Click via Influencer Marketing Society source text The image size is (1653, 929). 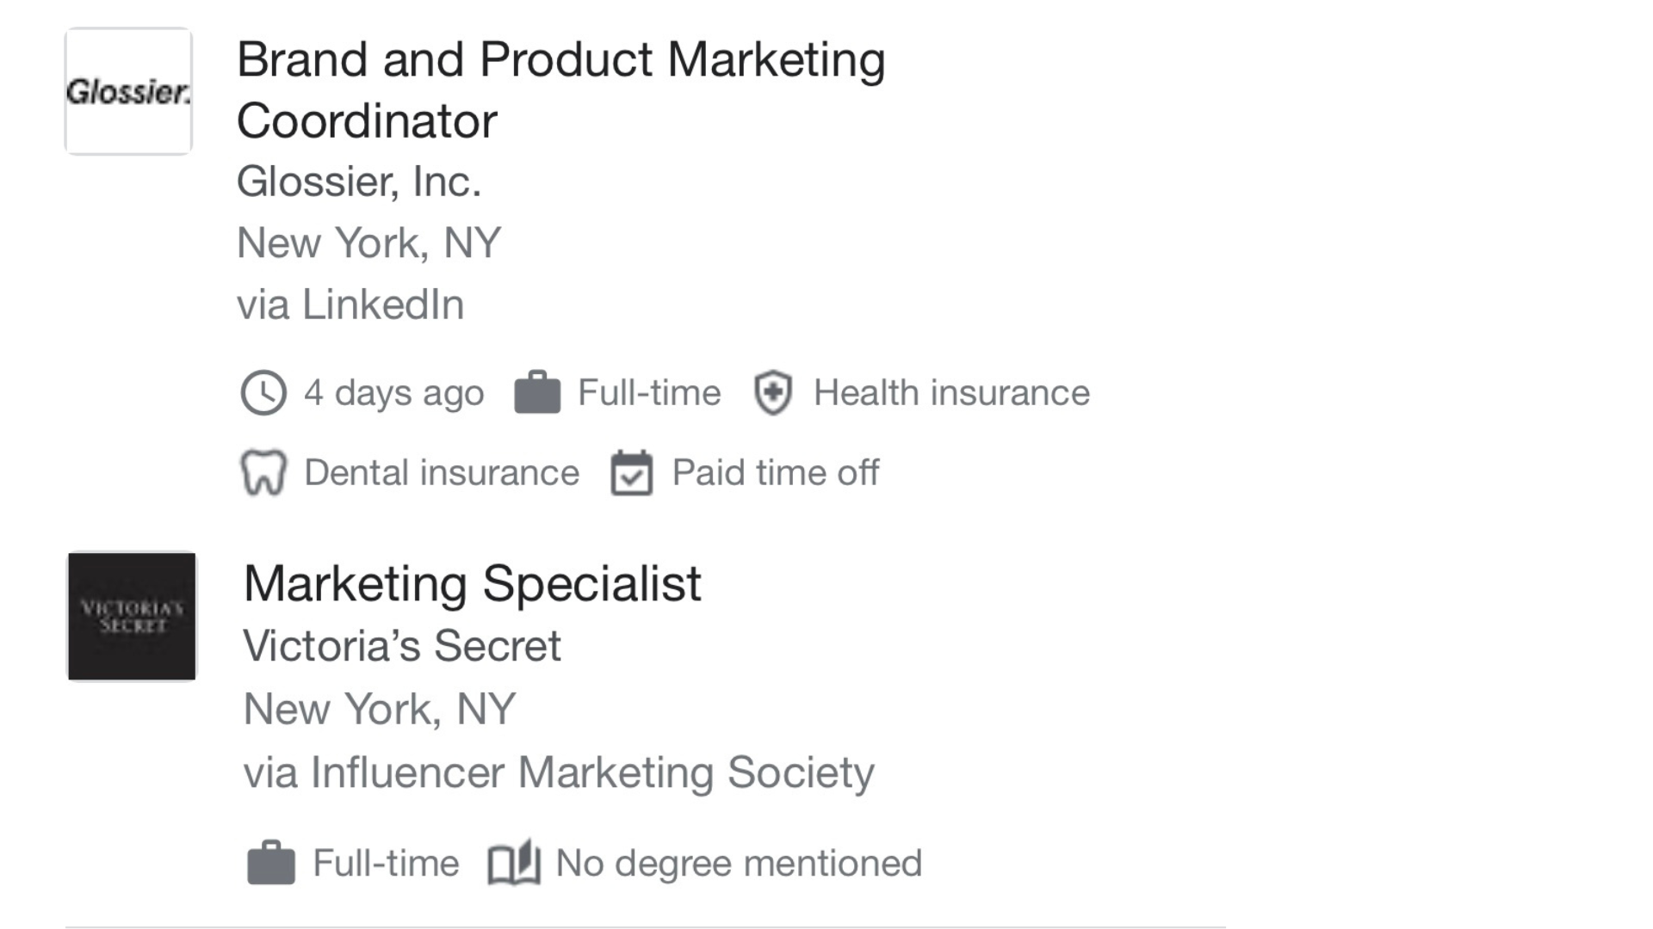[559, 772]
